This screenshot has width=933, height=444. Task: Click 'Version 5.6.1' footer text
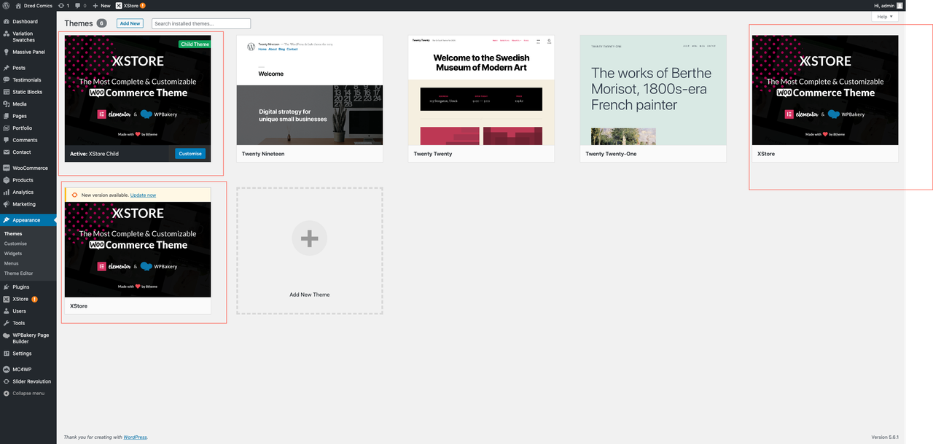(885, 437)
